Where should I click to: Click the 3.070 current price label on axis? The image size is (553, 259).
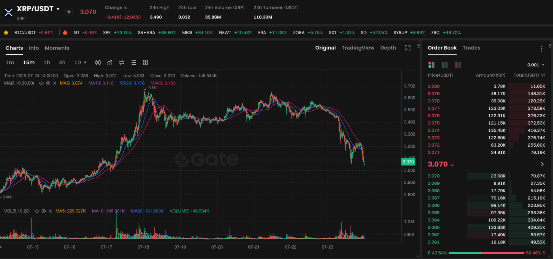click(408, 162)
